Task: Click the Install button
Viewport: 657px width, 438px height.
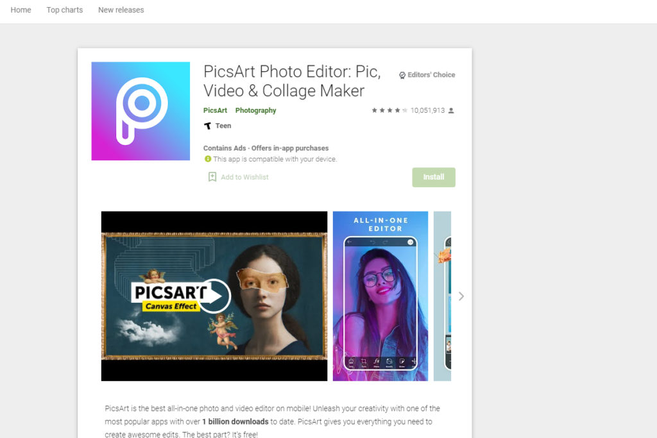Action: point(434,177)
